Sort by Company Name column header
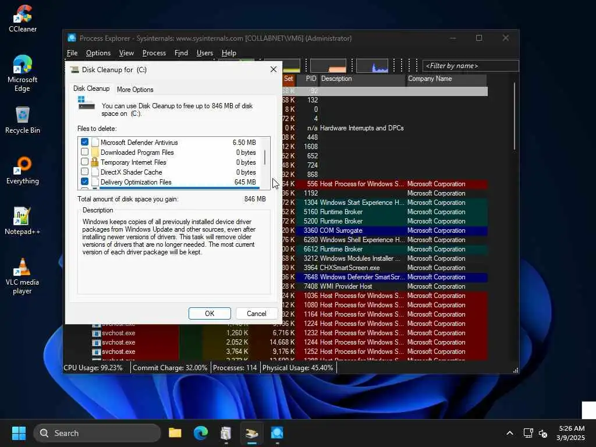Image resolution: width=596 pixels, height=447 pixels. (446, 79)
